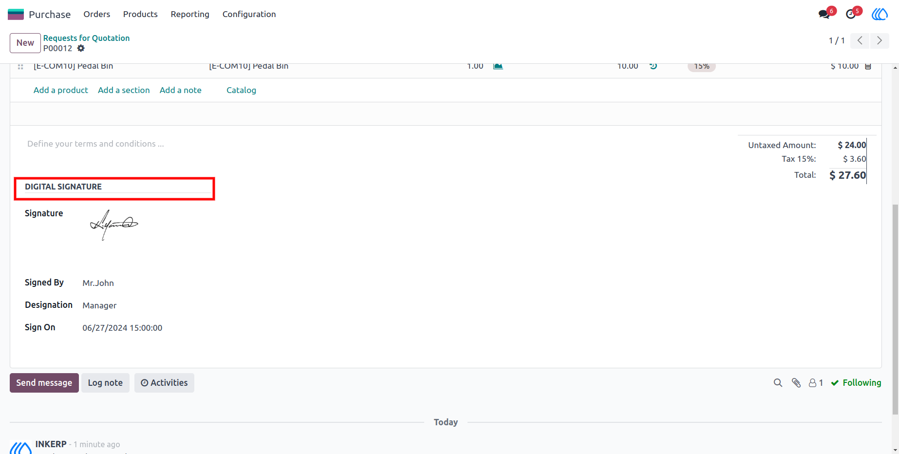Add a note line
This screenshot has width=899, height=454.
coord(181,90)
